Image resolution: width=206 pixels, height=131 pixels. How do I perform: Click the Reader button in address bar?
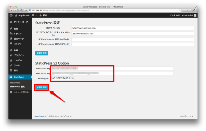tap(186, 10)
